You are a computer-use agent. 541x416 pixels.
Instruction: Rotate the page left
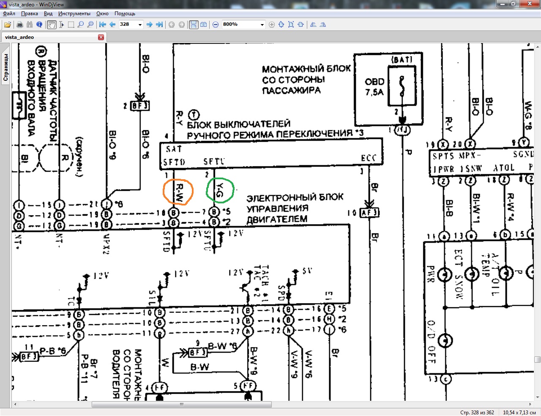(313, 25)
